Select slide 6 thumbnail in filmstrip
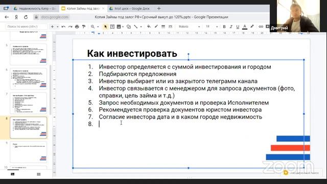 click(29, 79)
